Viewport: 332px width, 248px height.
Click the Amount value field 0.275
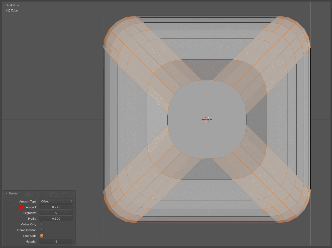56,207
